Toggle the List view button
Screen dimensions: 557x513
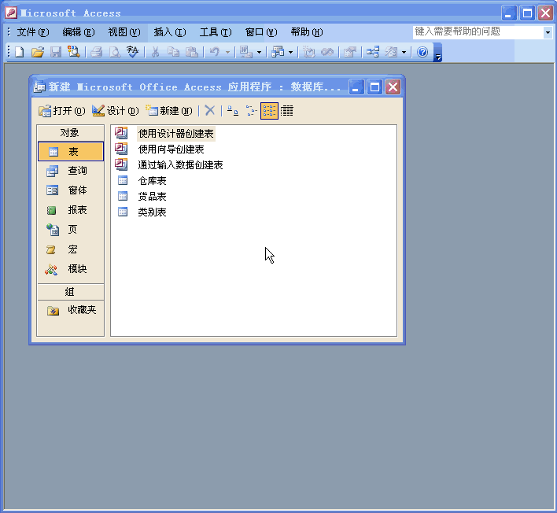pos(269,111)
